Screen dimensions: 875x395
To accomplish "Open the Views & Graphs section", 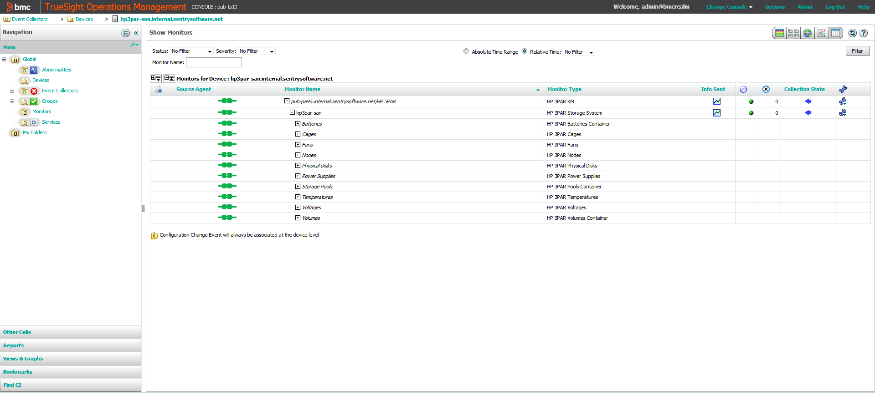I will [x=70, y=359].
